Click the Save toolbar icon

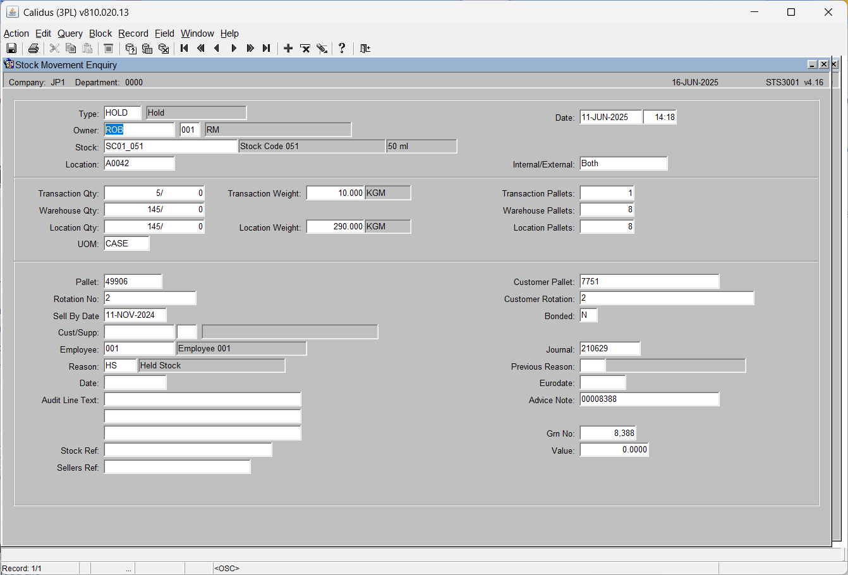click(x=11, y=49)
